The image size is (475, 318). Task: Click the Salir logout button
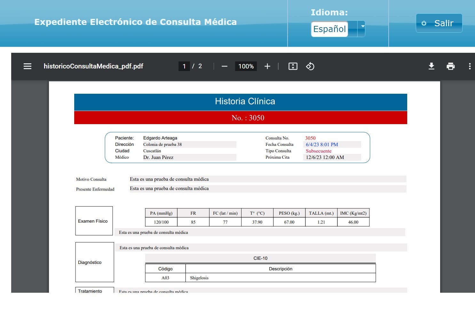pyautogui.click(x=439, y=23)
